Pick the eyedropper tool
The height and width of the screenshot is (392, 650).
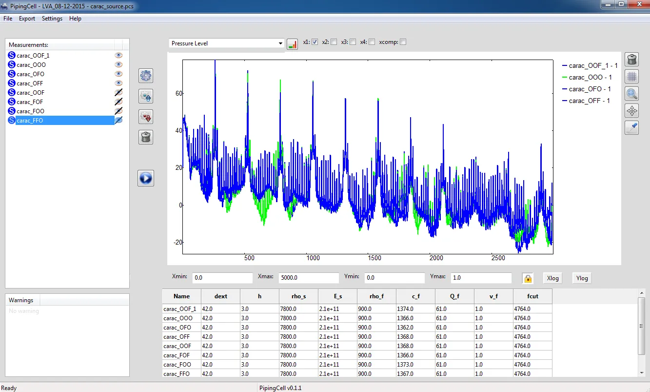(x=632, y=127)
